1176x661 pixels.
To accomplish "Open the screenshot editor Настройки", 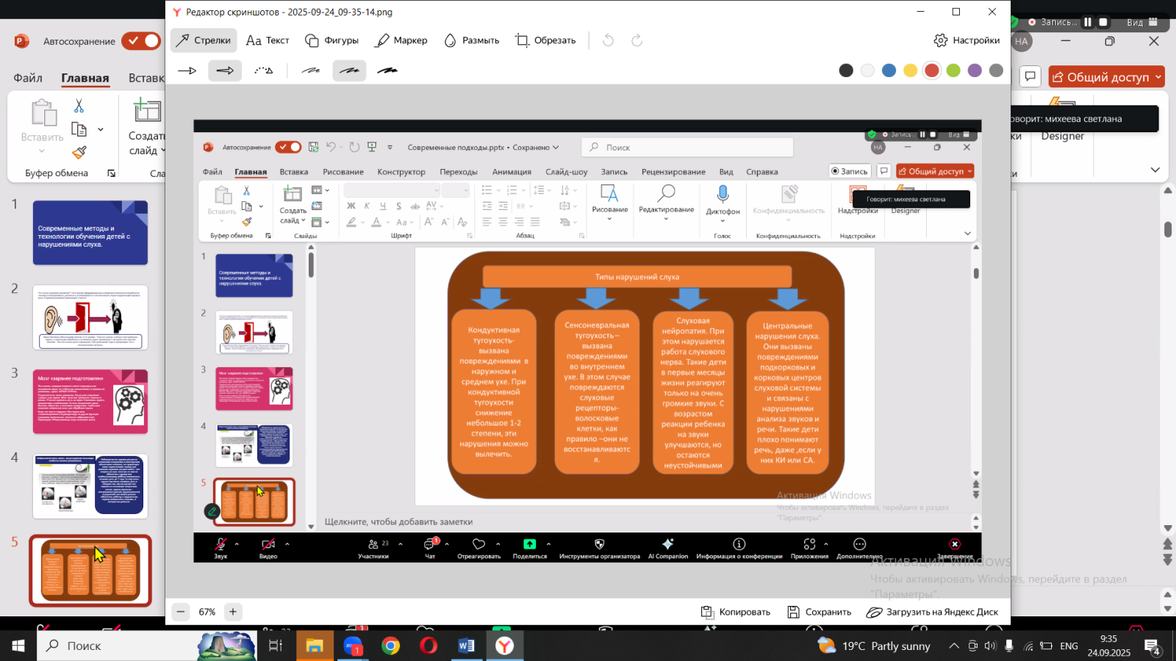I will click(x=967, y=40).
